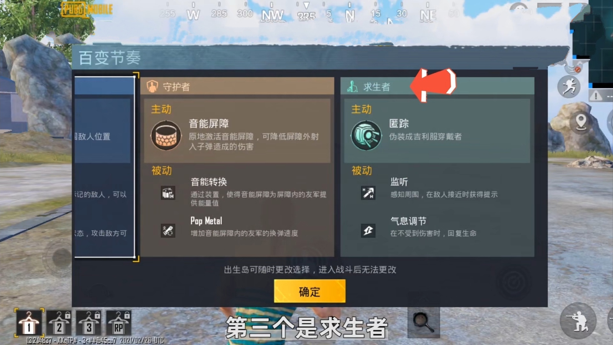Tap the 气息调节 regeneration skill icon
The image size is (613, 345).
coord(368,230)
